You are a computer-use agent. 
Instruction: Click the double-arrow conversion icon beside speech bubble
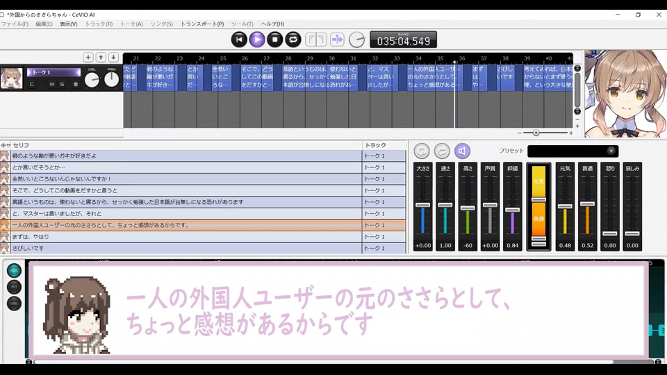click(x=442, y=151)
